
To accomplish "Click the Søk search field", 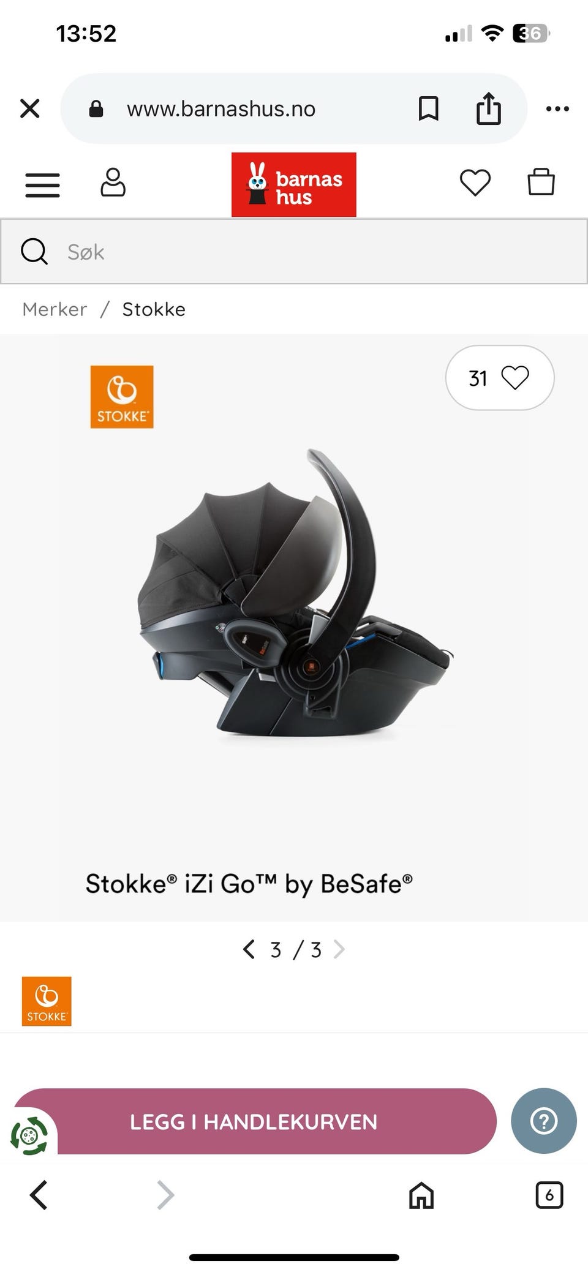I will pyautogui.click(x=294, y=252).
